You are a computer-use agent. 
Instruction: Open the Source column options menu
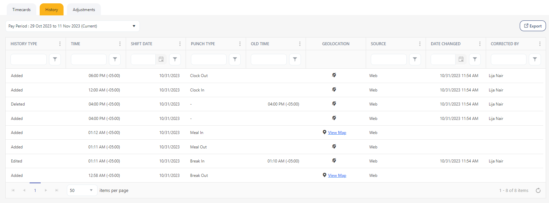(420, 44)
